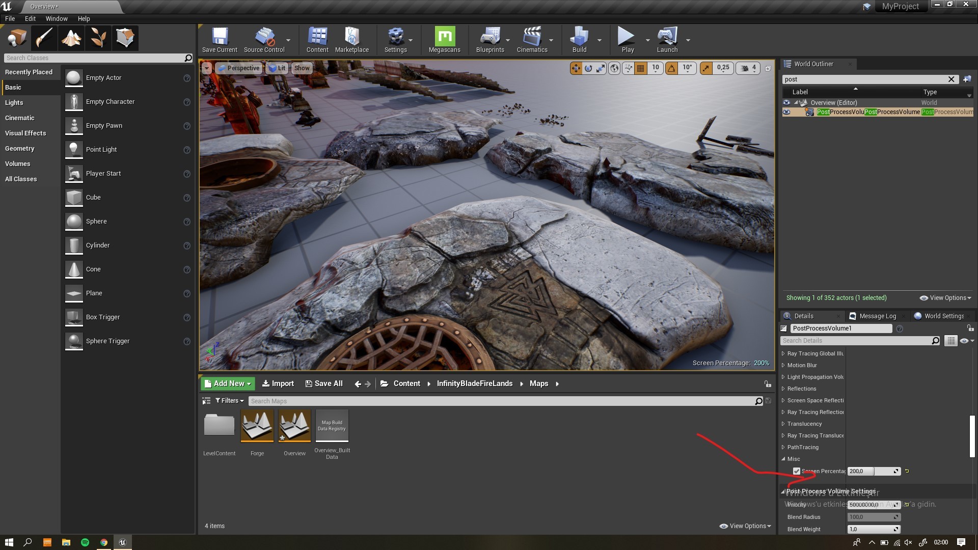
Task: Click the Launch toolbar icon
Action: 667,40
